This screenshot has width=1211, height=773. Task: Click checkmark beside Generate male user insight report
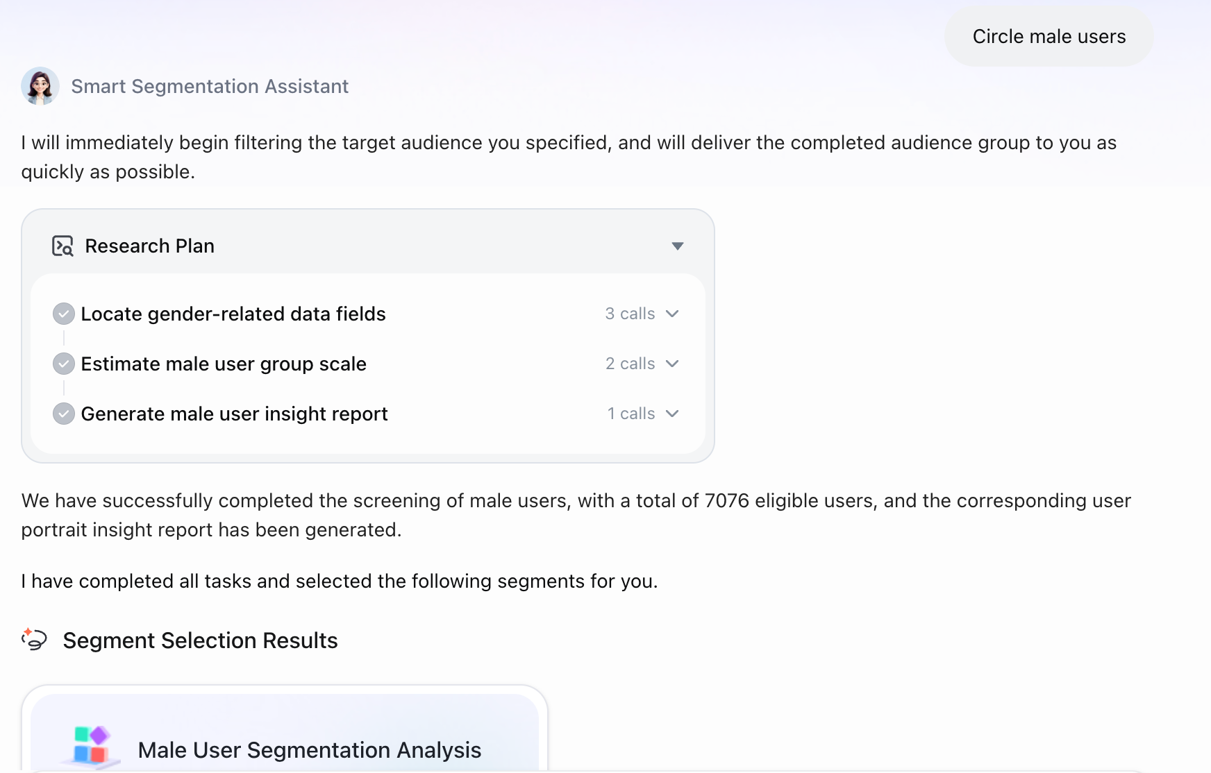click(x=64, y=414)
